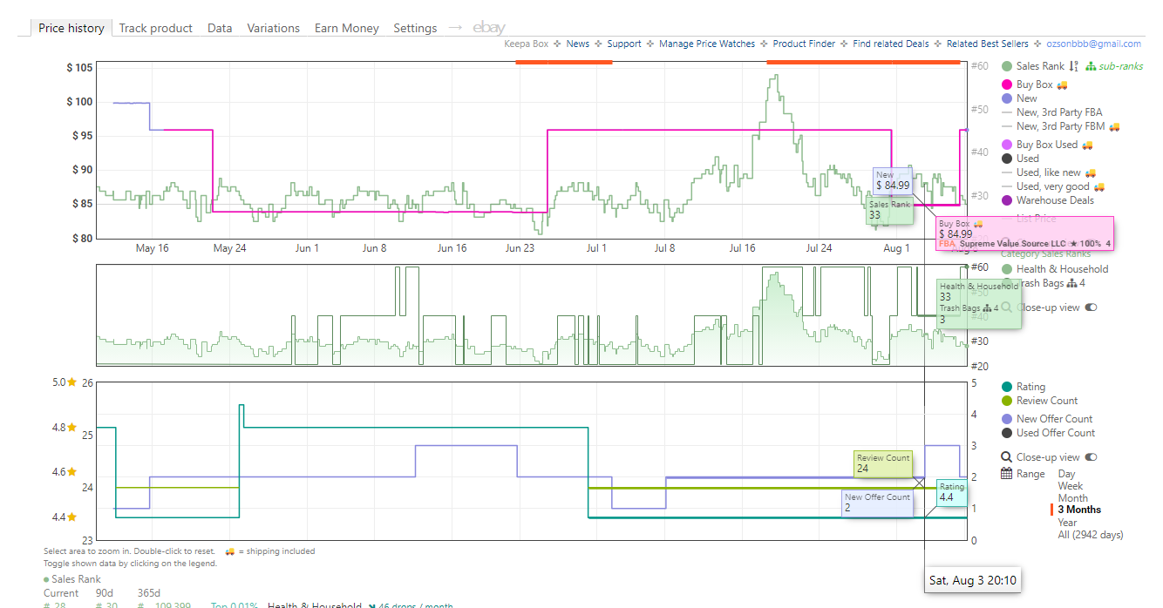Open the Settings tab
The width and height of the screenshot is (1163, 608).
click(x=415, y=28)
